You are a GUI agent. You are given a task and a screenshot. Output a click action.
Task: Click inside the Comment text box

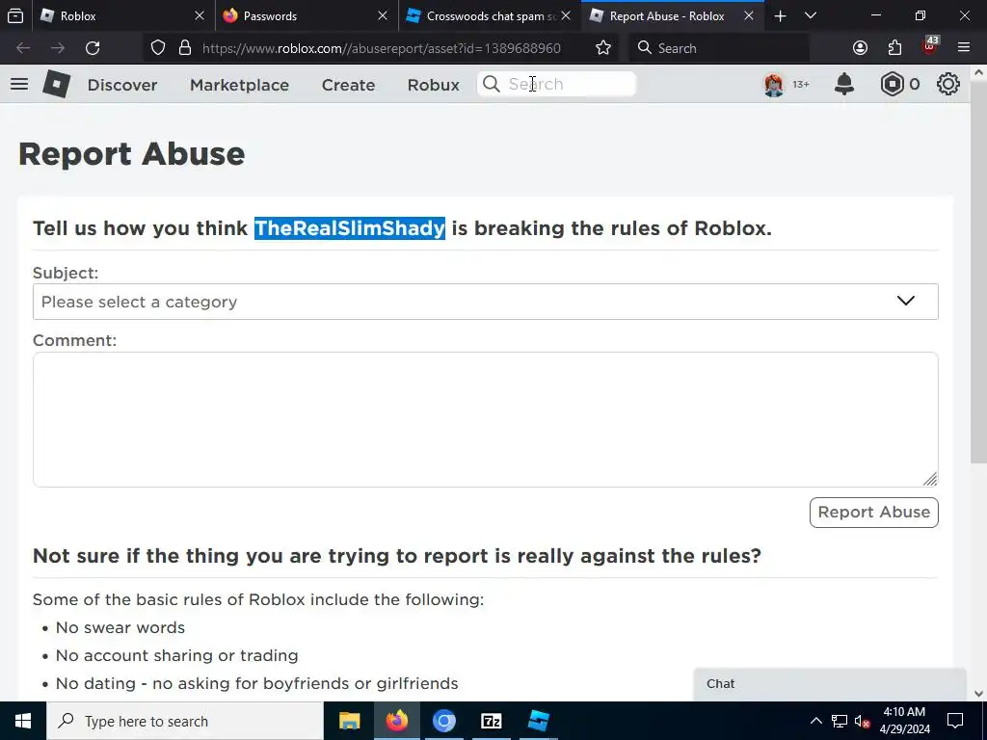click(x=486, y=419)
